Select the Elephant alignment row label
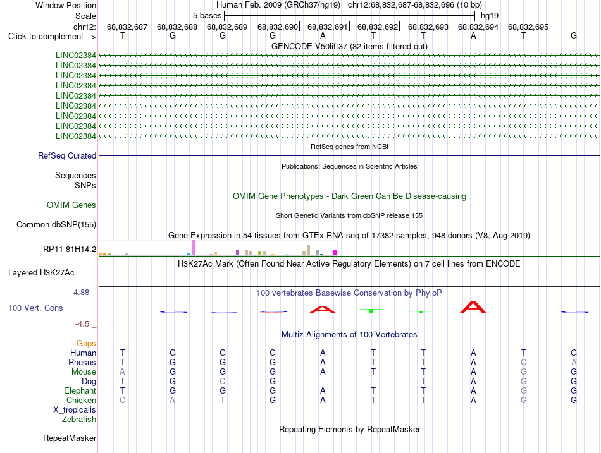The width and height of the screenshot is (601, 453). click(x=80, y=390)
